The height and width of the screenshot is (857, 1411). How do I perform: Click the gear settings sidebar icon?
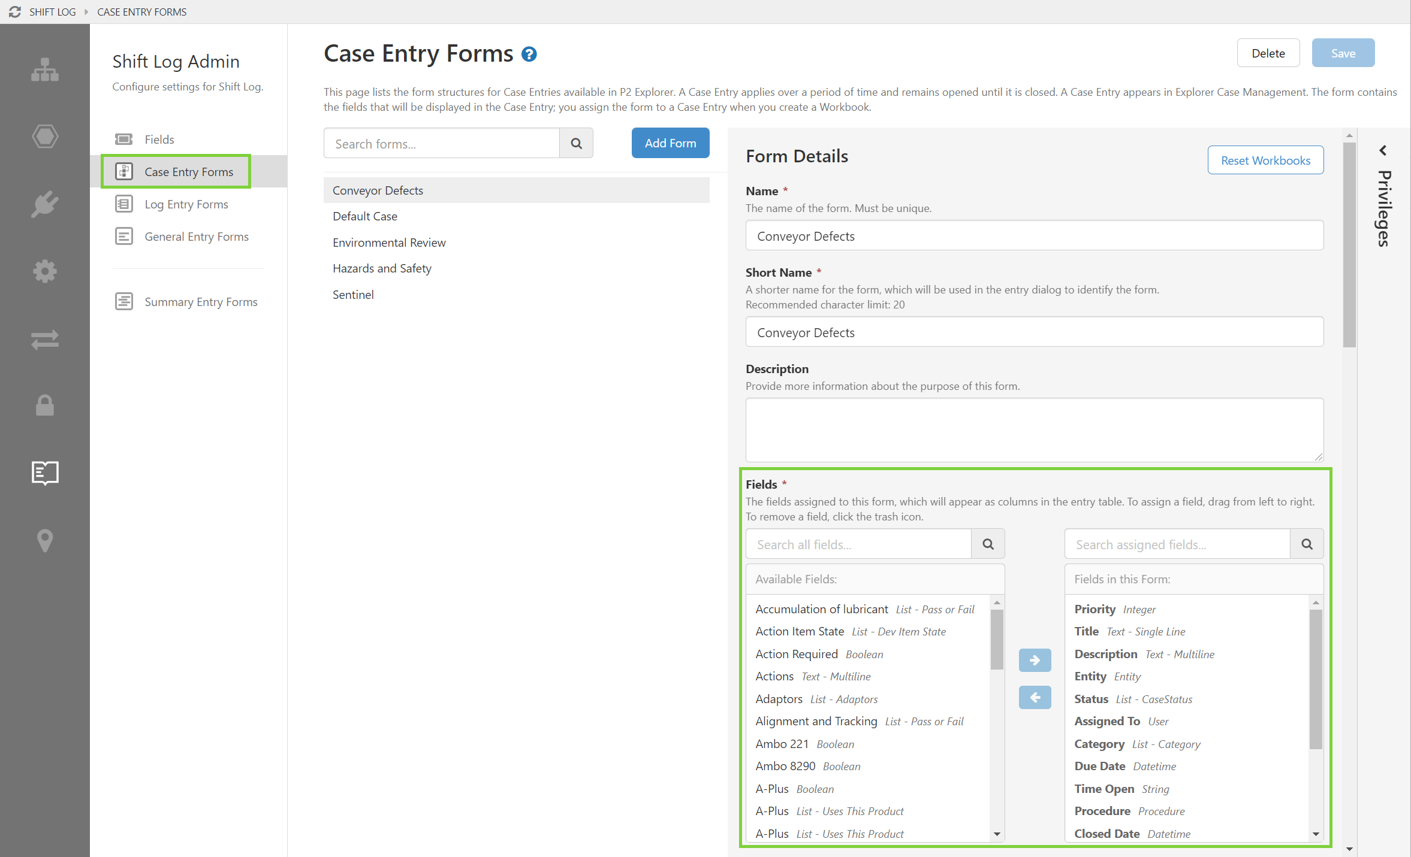click(45, 271)
